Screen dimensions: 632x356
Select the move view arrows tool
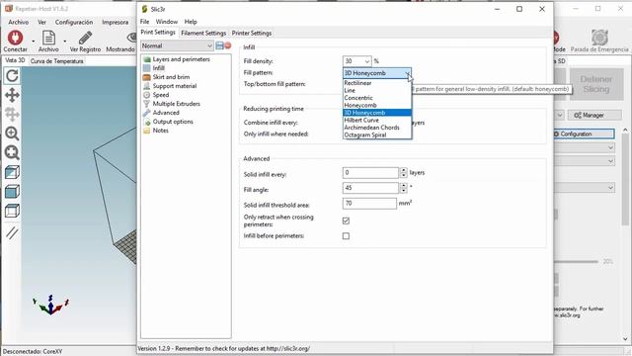pos(12,95)
